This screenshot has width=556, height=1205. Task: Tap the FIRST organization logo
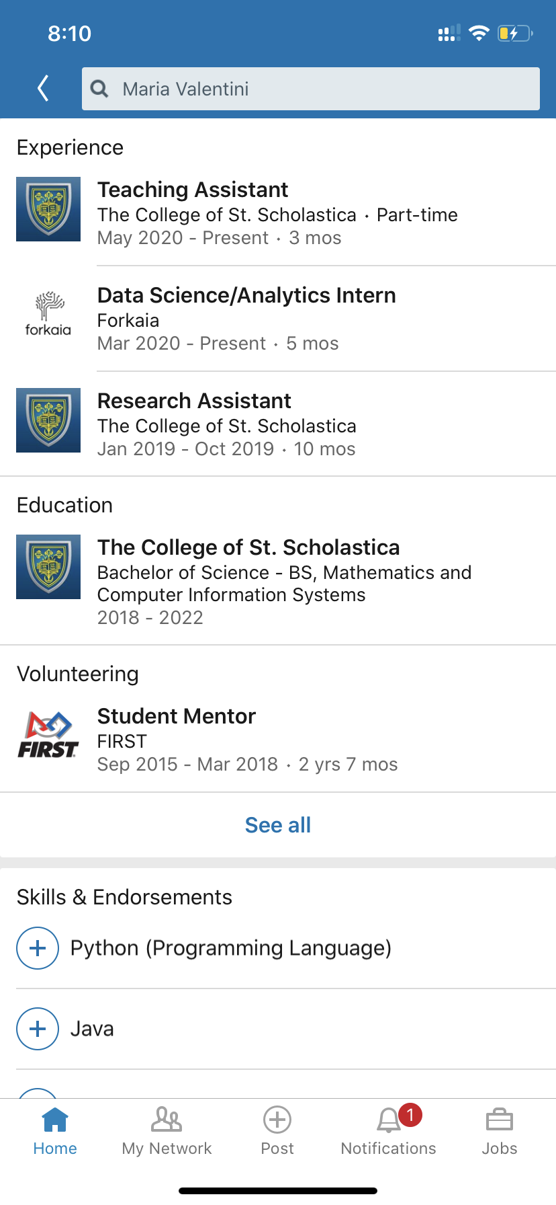pos(48,735)
